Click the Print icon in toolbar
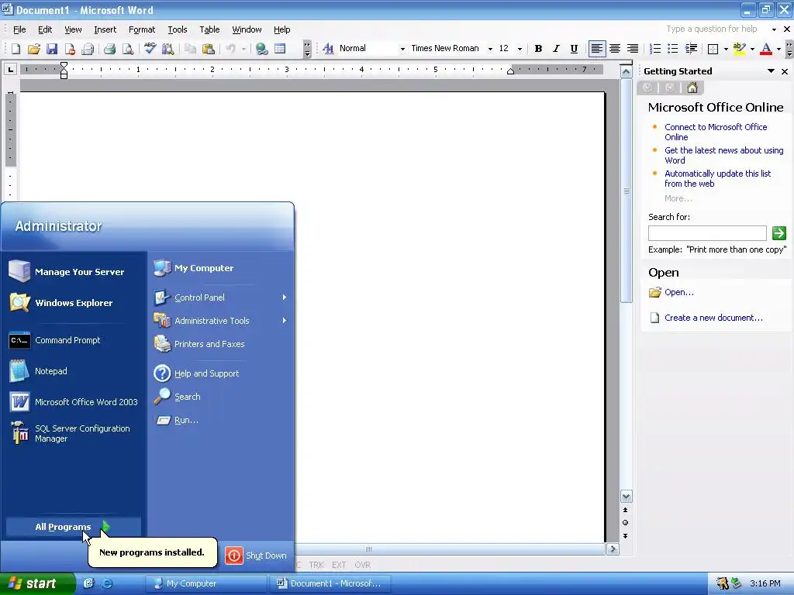This screenshot has width=794, height=595. [109, 49]
